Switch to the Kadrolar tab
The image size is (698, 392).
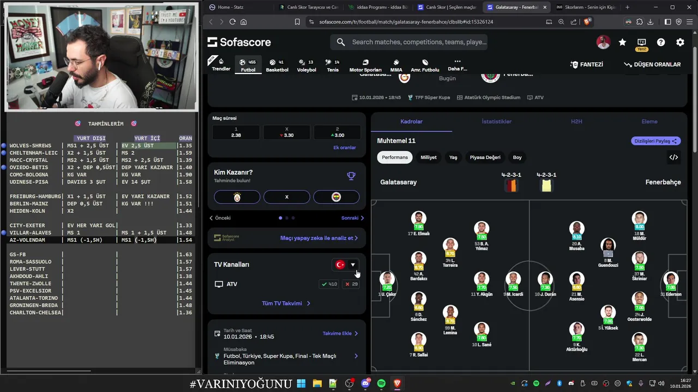point(411,121)
